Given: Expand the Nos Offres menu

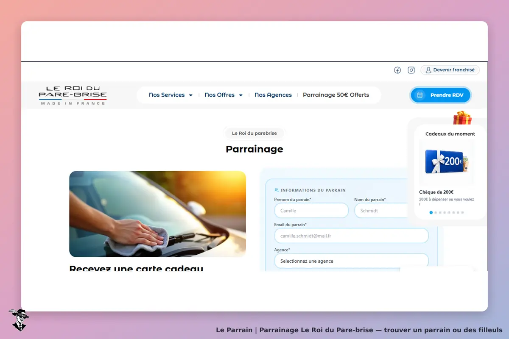Looking at the screenshot, I should coord(224,95).
